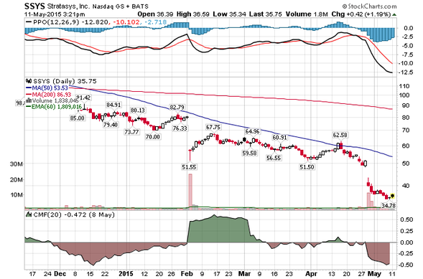Click the EMA(60) 1,809,016 legend label
Screen dimensions: 423x279
(x=57, y=107)
